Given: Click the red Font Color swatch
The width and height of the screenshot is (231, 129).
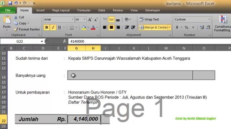Looking at the screenshot, I should pos(93,28).
